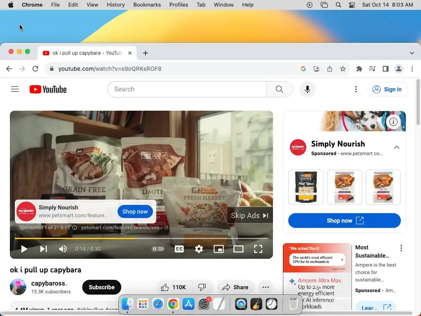Viewport: 421px width, 316px height.
Task: Open media controls icon in toolbar
Action: point(372,69)
